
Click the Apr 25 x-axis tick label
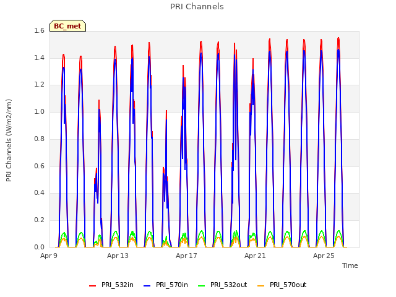click(x=324, y=256)
